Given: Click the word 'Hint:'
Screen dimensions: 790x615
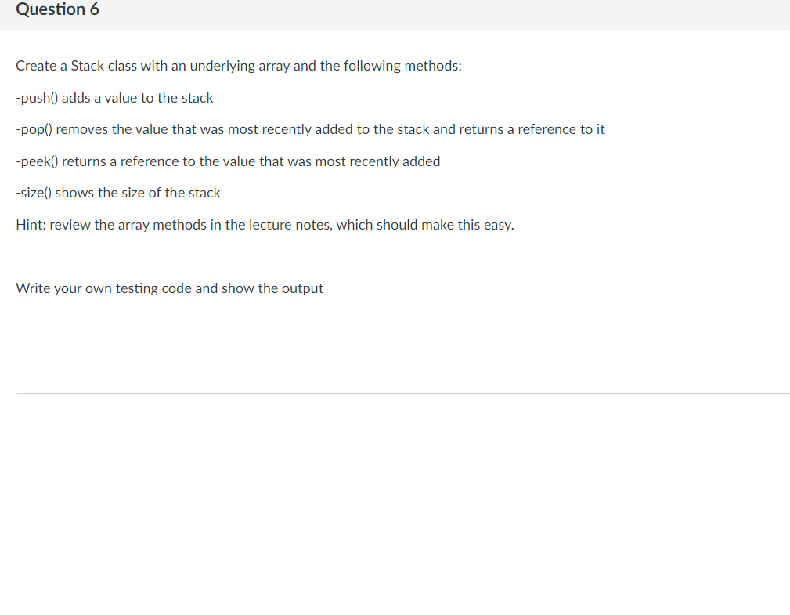Looking at the screenshot, I should click(x=31, y=225).
